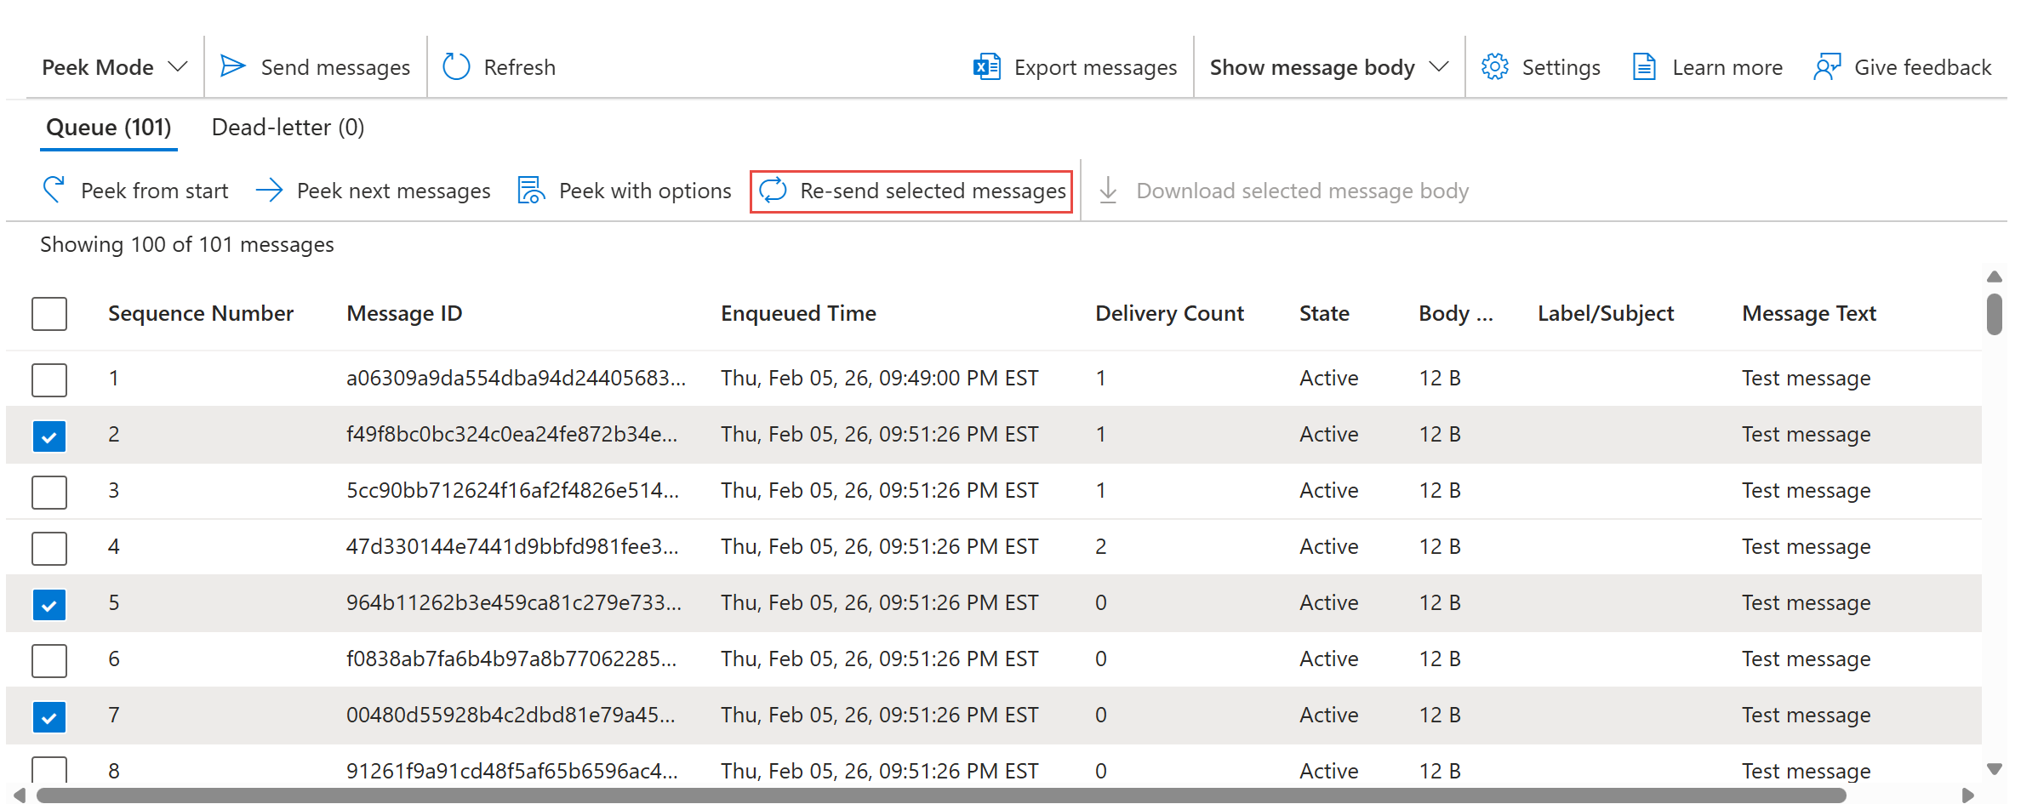Click Re-send selected messages

911,191
